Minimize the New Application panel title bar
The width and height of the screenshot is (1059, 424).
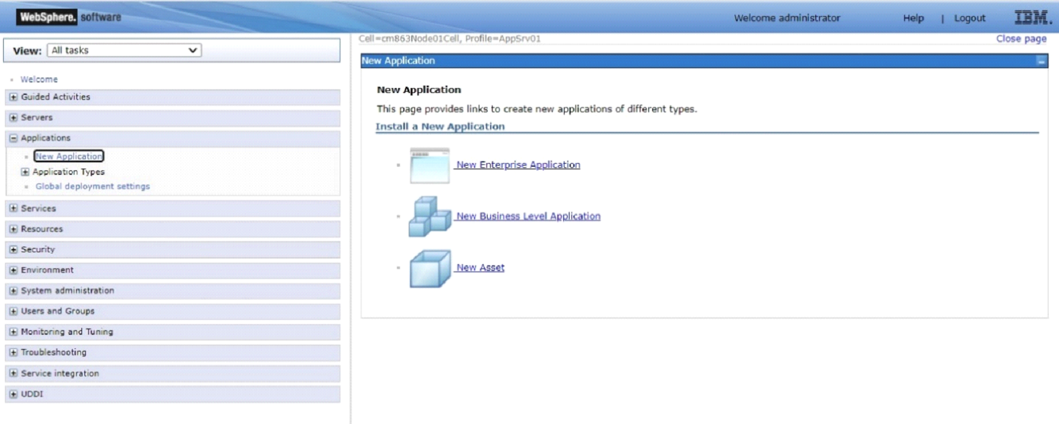(x=1040, y=61)
